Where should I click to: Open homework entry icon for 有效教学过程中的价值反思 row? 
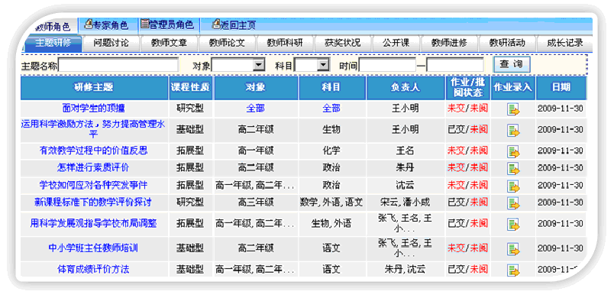(513, 151)
